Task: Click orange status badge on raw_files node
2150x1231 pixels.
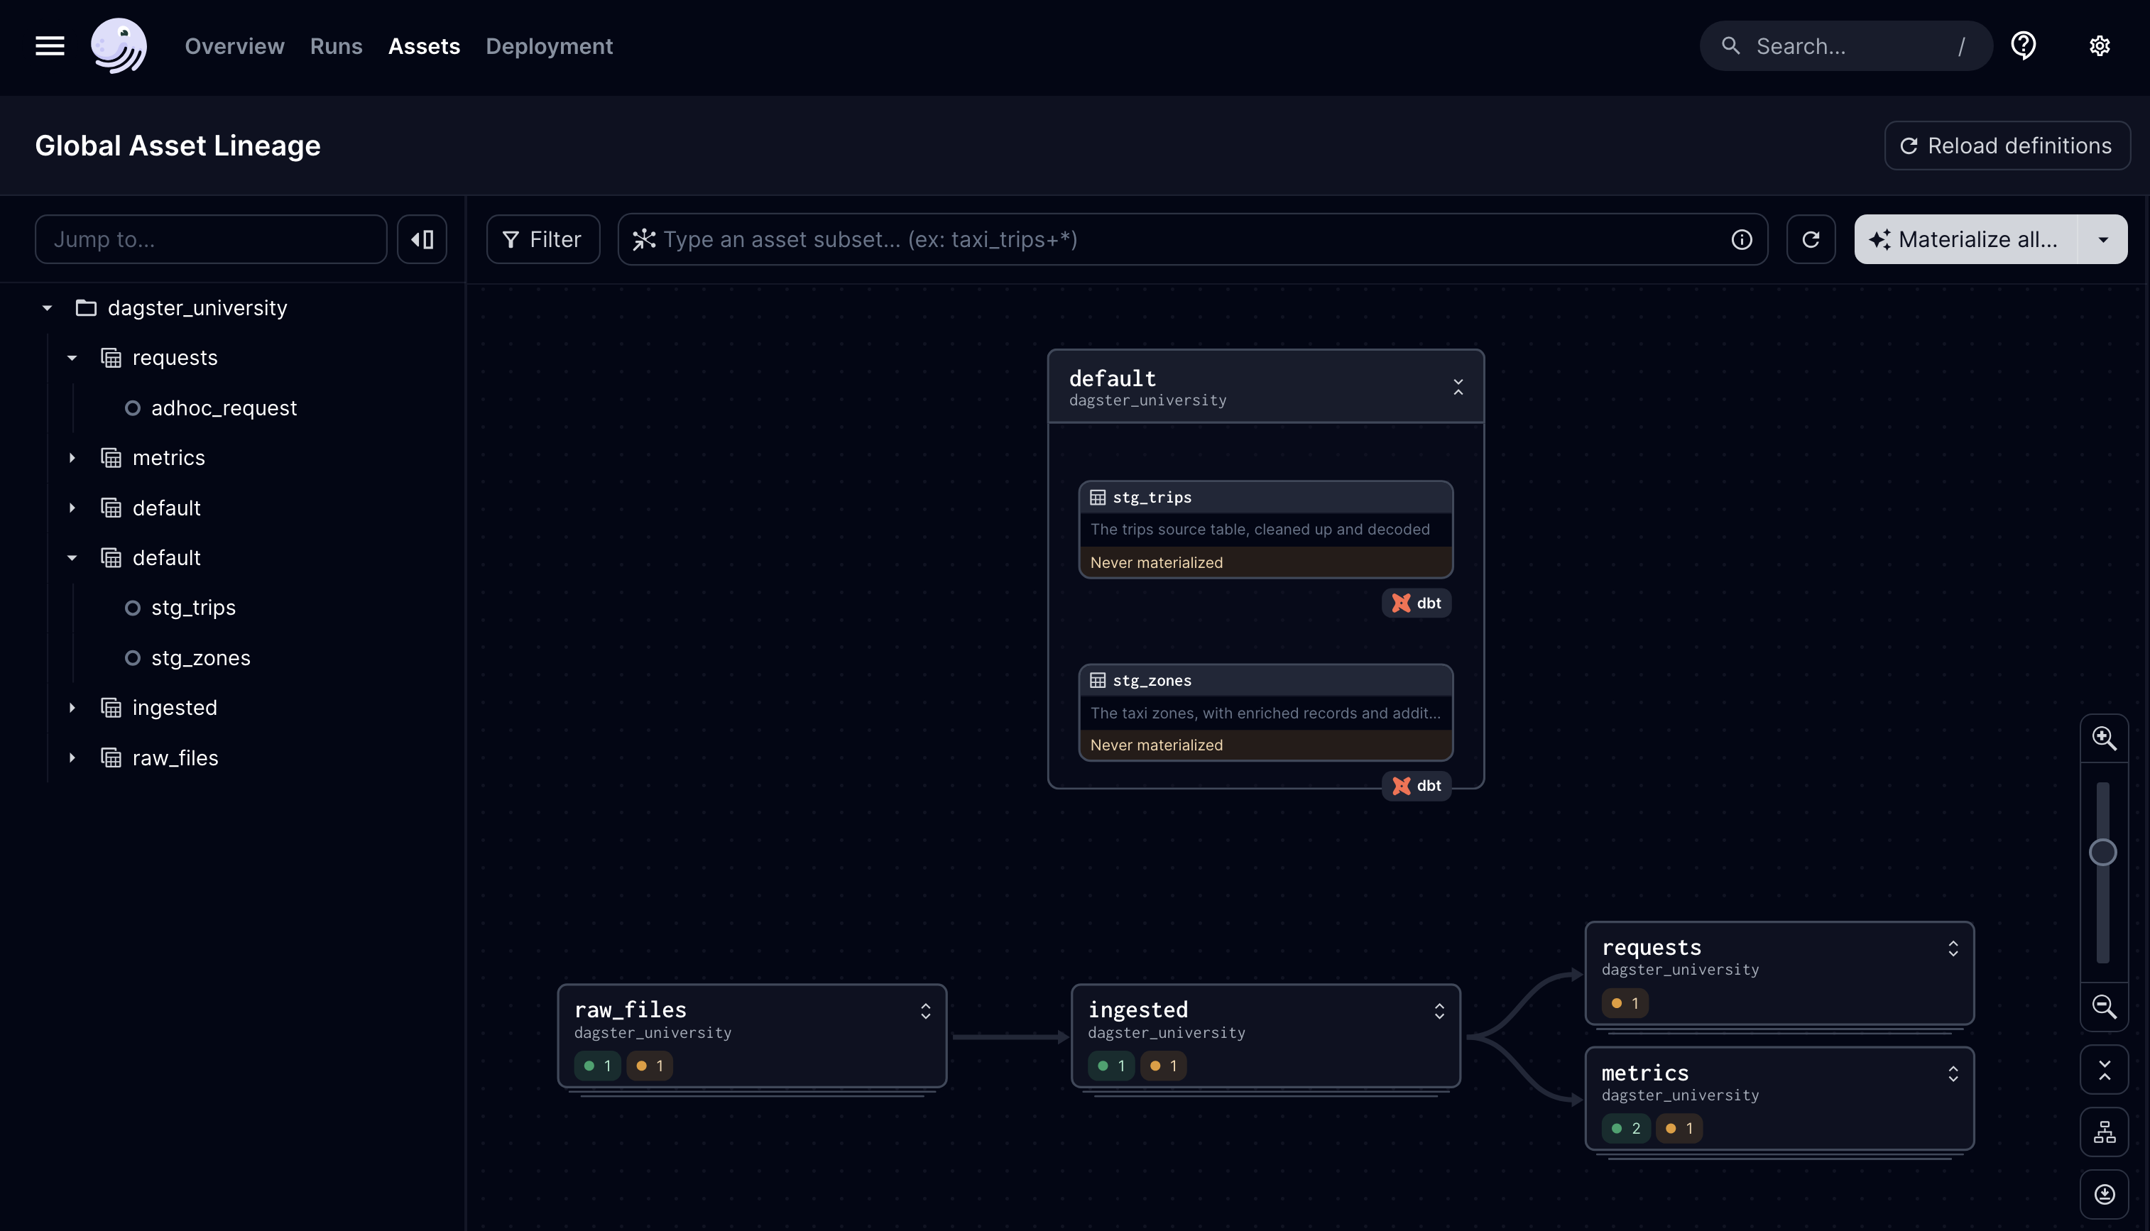Action: [x=649, y=1066]
